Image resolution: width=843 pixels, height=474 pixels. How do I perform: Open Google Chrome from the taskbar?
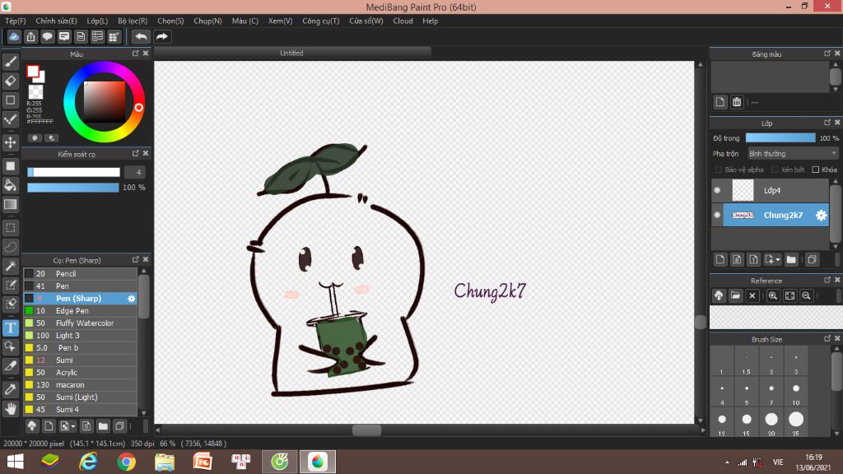click(127, 462)
